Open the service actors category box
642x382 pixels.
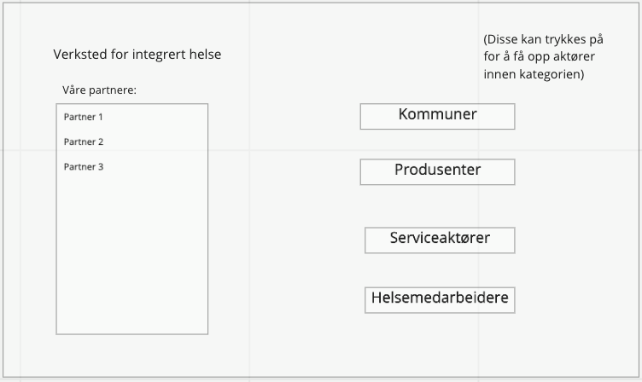tap(440, 240)
